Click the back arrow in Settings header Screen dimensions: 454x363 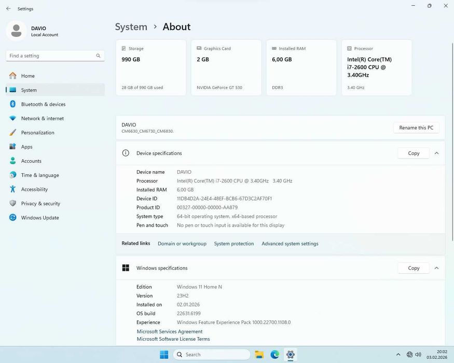point(8,9)
